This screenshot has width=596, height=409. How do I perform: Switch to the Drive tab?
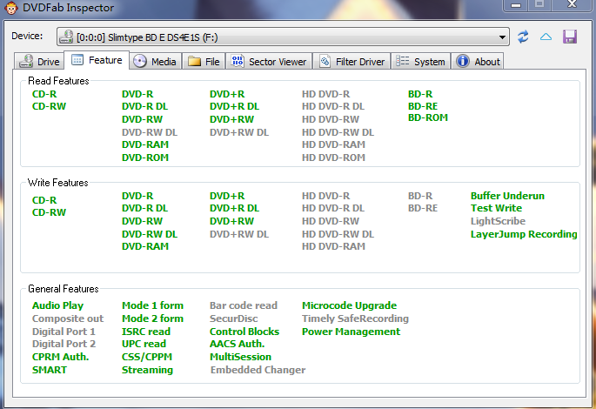(x=39, y=61)
